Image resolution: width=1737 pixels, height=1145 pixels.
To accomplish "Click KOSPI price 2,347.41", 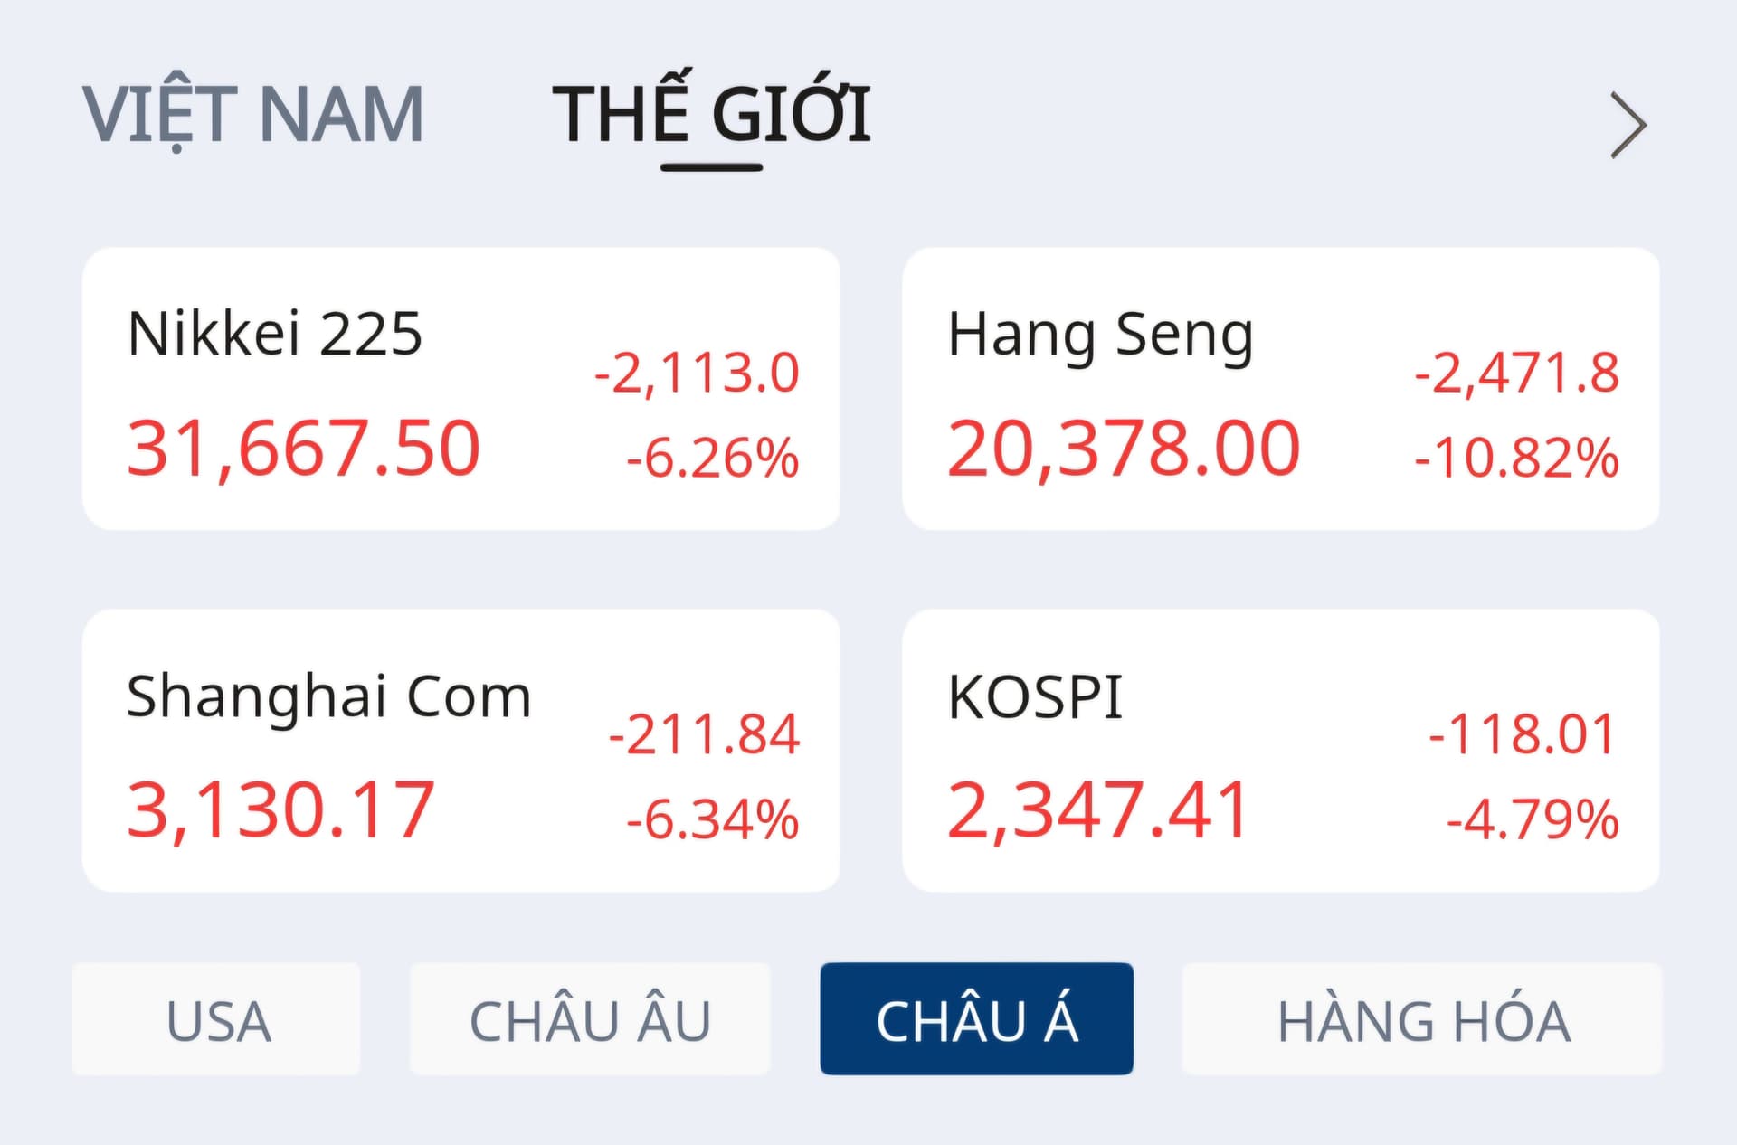I will click(1097, 809).
